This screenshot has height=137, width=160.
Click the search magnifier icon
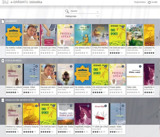[x=67, y=11]
